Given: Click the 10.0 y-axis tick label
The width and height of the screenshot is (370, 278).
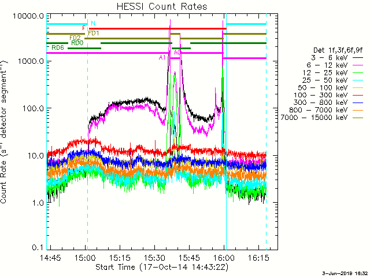Looking at the screenshot, I should 36,156.
